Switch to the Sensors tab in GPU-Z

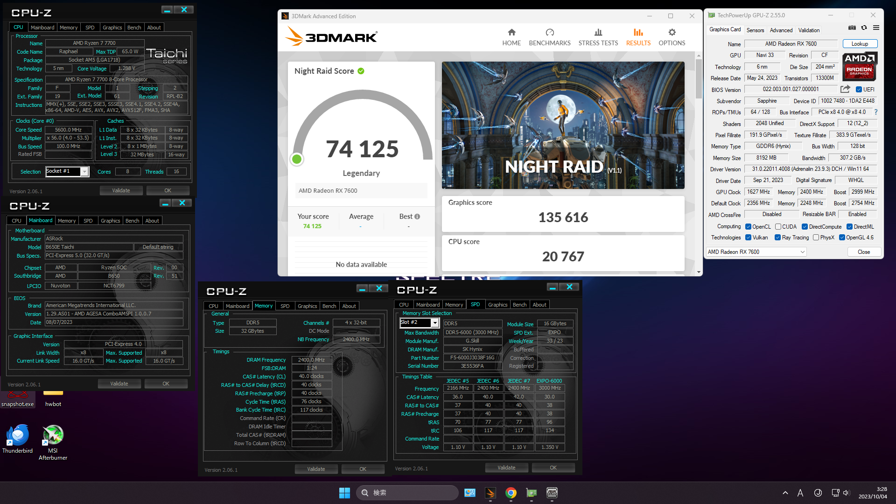[x=755, y=30]
